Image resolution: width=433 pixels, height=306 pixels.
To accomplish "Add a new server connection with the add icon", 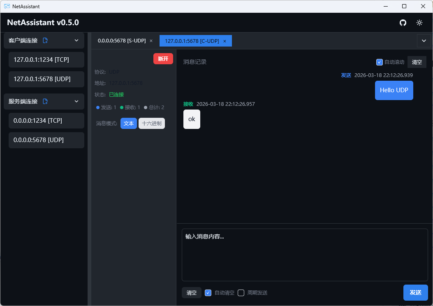I will pyautogui.click(x=45, y=101).
